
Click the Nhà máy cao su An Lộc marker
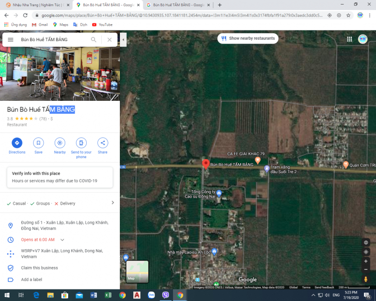point(214,251)
